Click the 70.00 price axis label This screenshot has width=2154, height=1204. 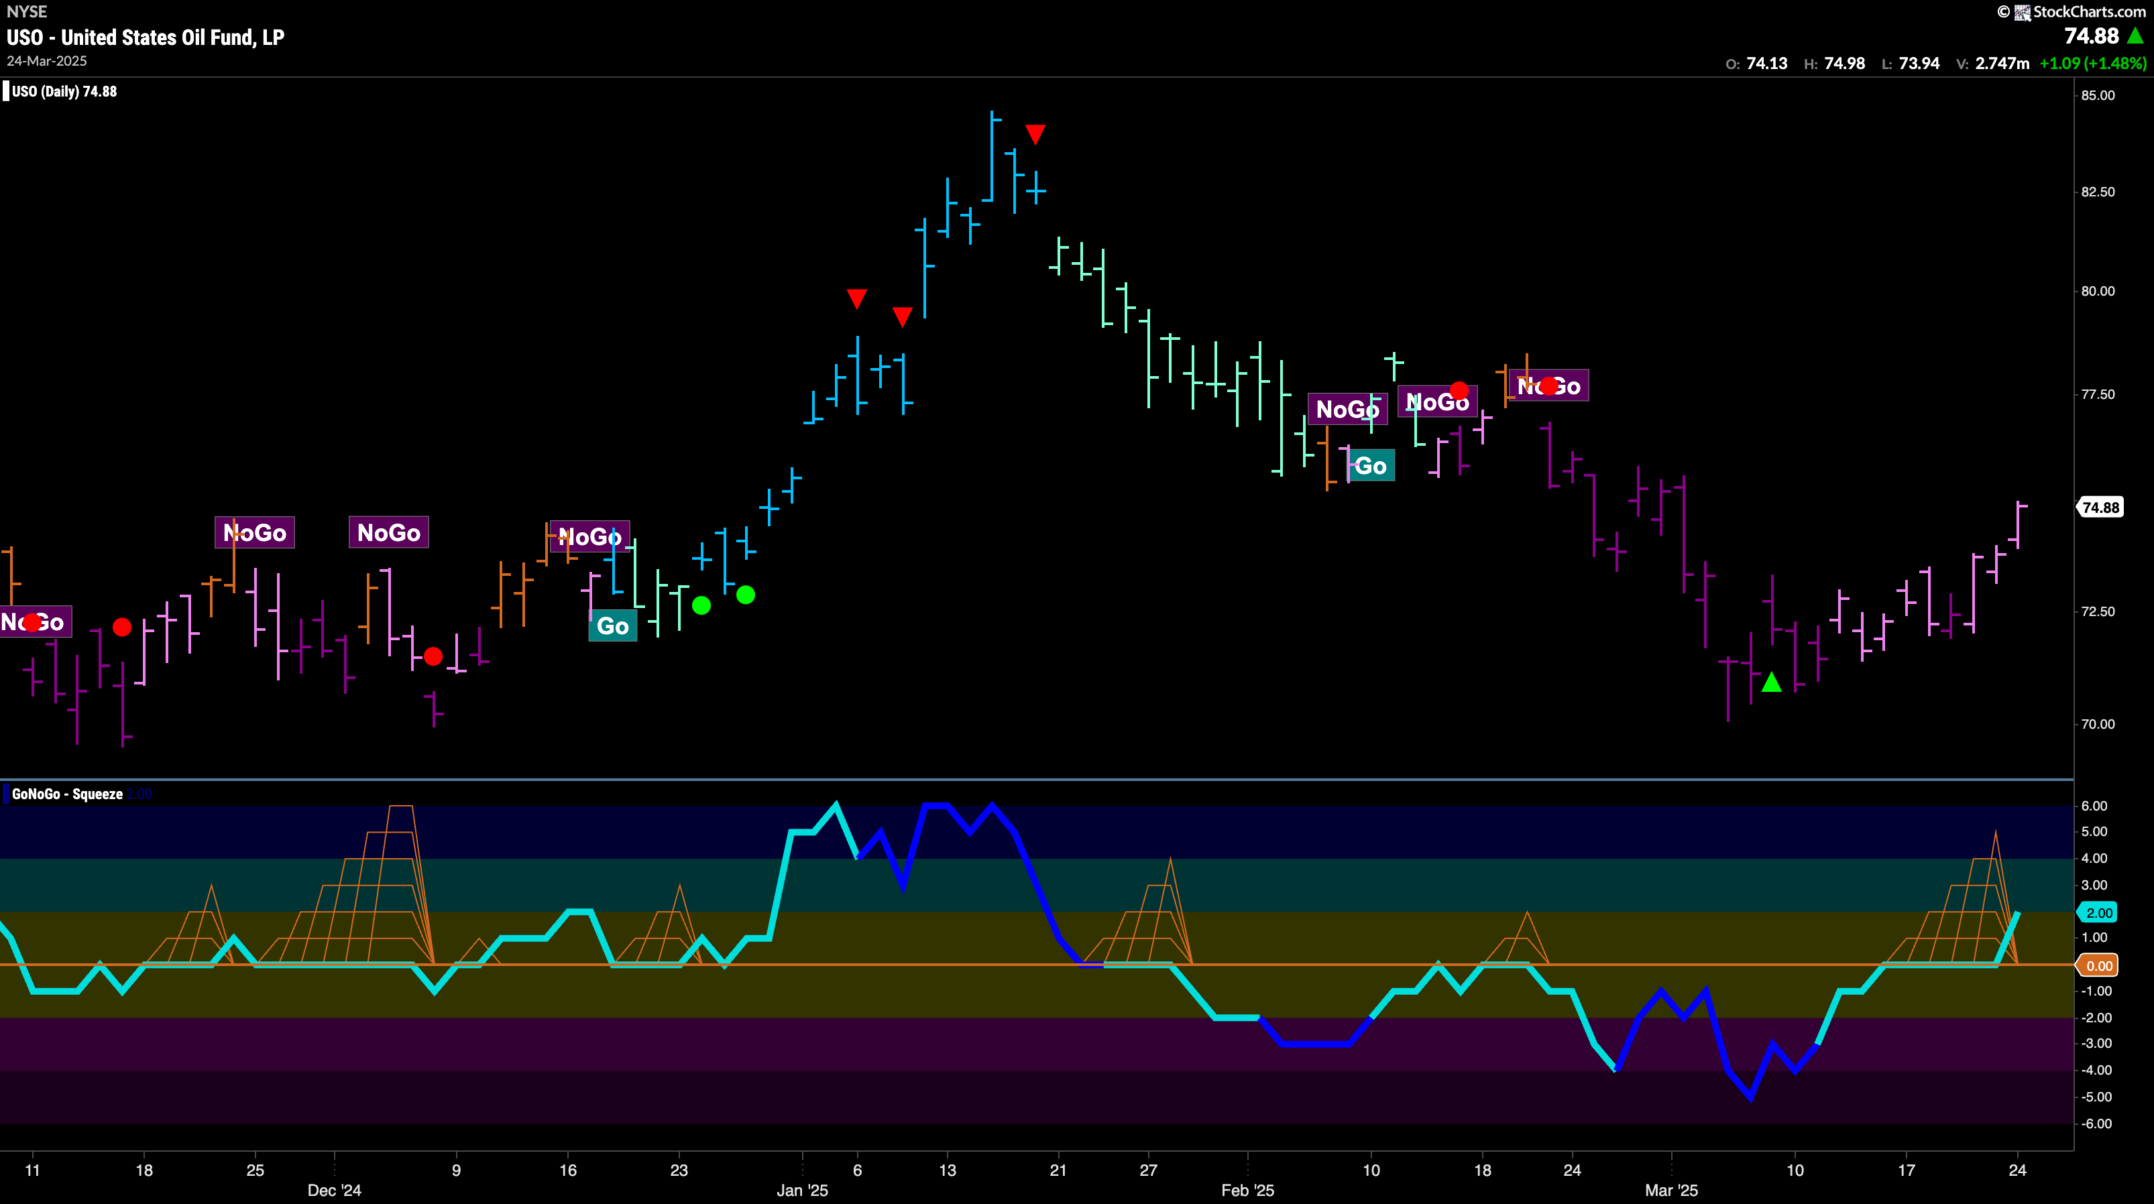pos(2097,724)
